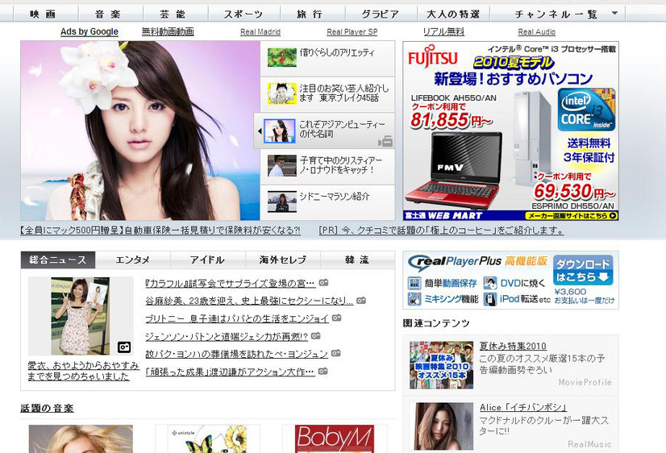The image size is (666, 453).
Task: Click the ミキシング機能 feature icon
Action: (x=414, y=299)
